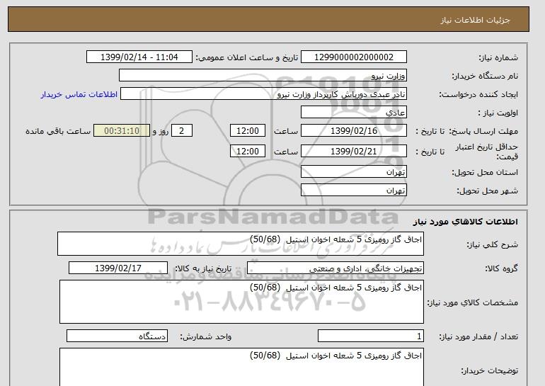
Task: Click label تاریخ نیاز به کالا
Action: 203,268
